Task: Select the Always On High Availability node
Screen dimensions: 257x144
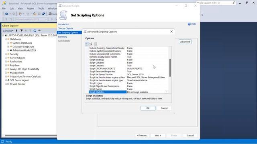Action: pos(24,69)
